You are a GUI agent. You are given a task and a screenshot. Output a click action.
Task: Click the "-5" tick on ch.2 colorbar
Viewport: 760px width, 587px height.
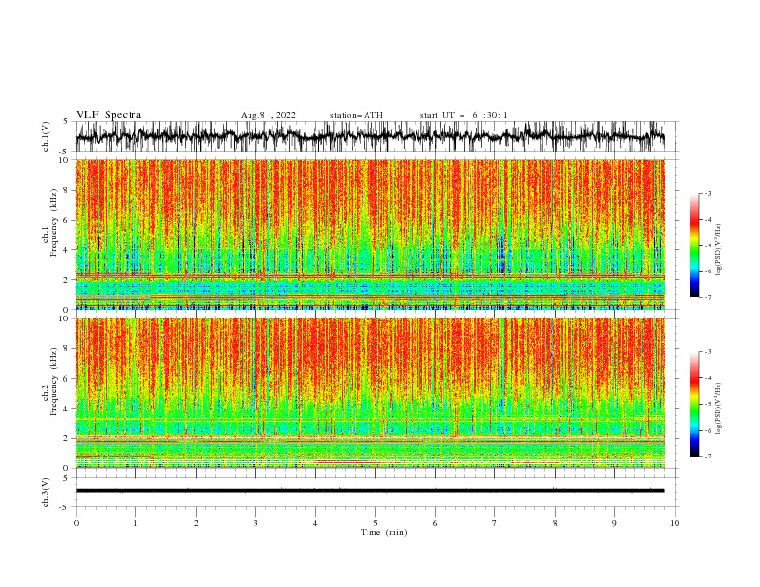coord(708,404)
